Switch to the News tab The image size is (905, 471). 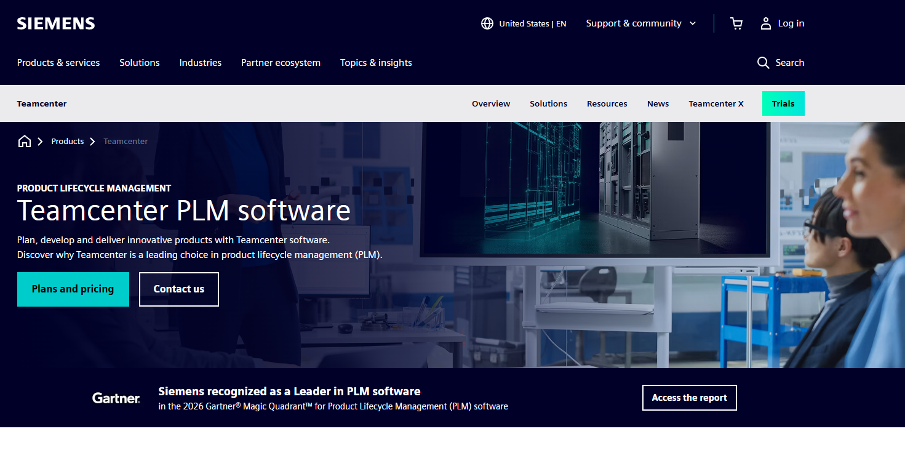pos(658,103)
